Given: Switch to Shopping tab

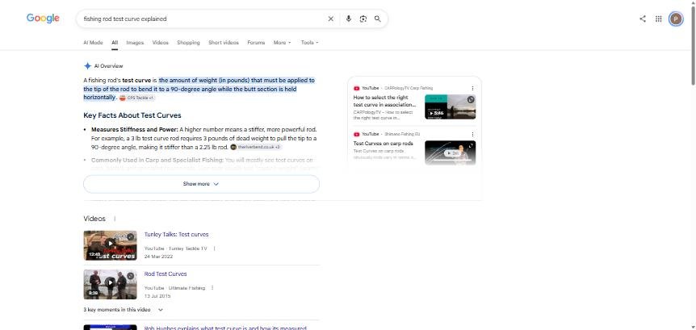Looking at the screenshot, I should click(188, 43).
